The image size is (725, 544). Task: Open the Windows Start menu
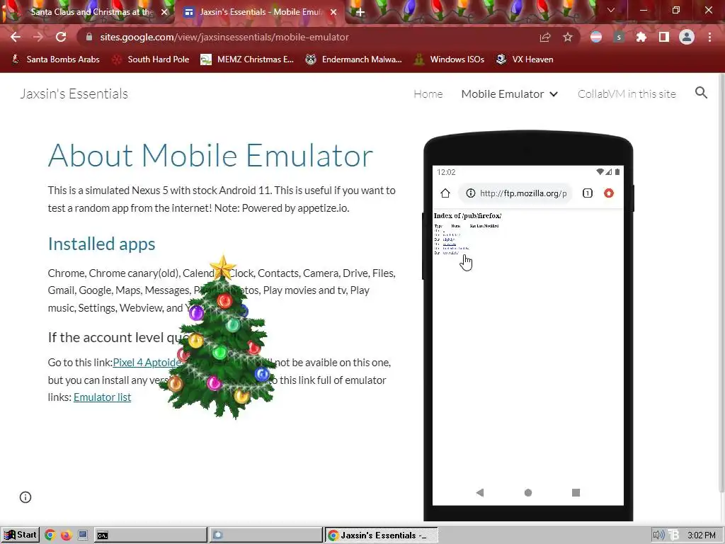21,535
